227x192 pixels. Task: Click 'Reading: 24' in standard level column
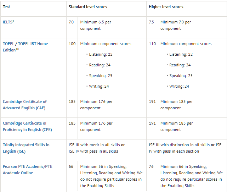100,65
